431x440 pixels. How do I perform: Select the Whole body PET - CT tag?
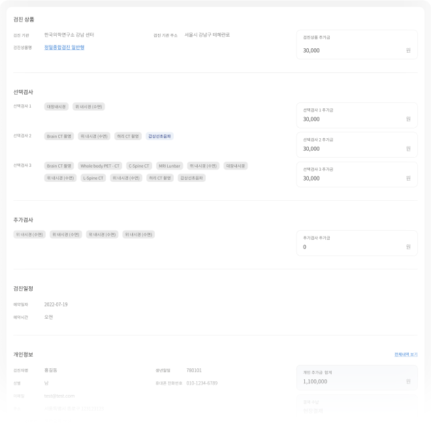(99, 166)
